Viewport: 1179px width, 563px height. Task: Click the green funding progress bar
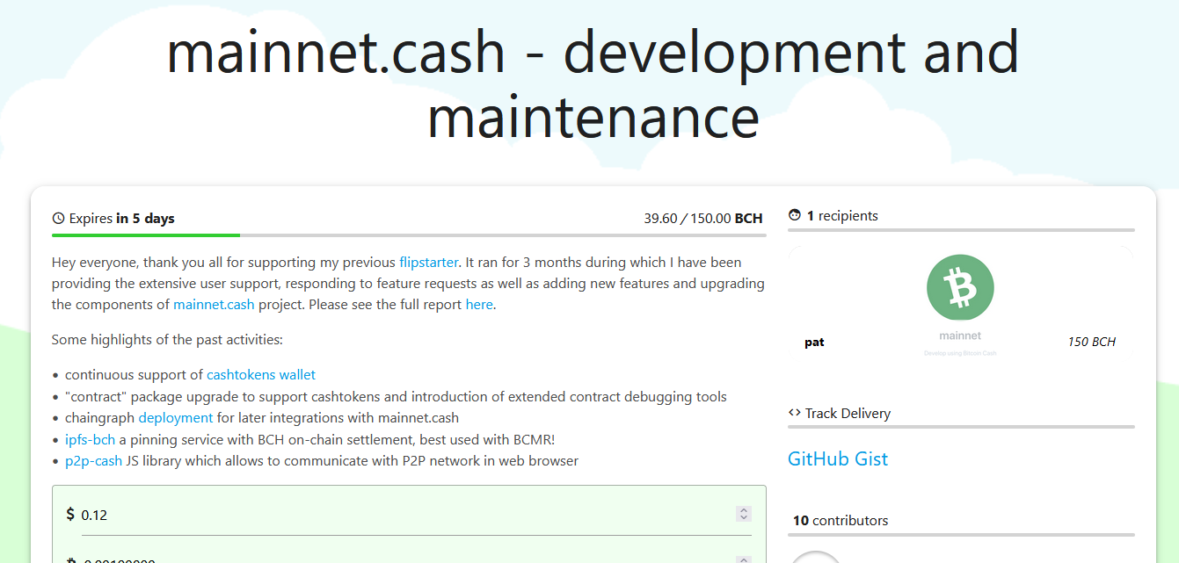146,235
